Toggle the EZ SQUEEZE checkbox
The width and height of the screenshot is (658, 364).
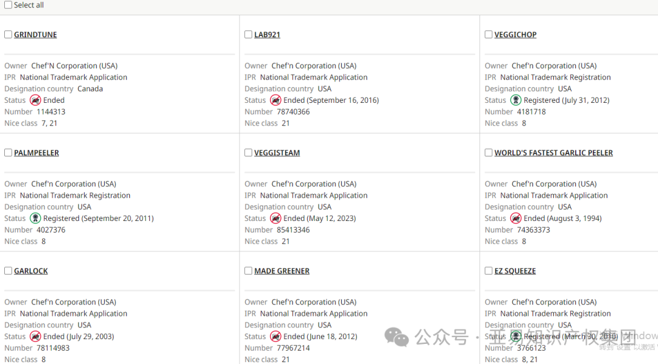[489, 271]
